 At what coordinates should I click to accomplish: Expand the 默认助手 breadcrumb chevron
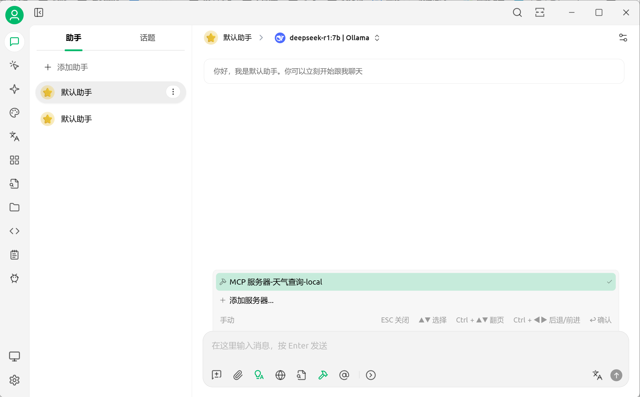pos(261,38)
